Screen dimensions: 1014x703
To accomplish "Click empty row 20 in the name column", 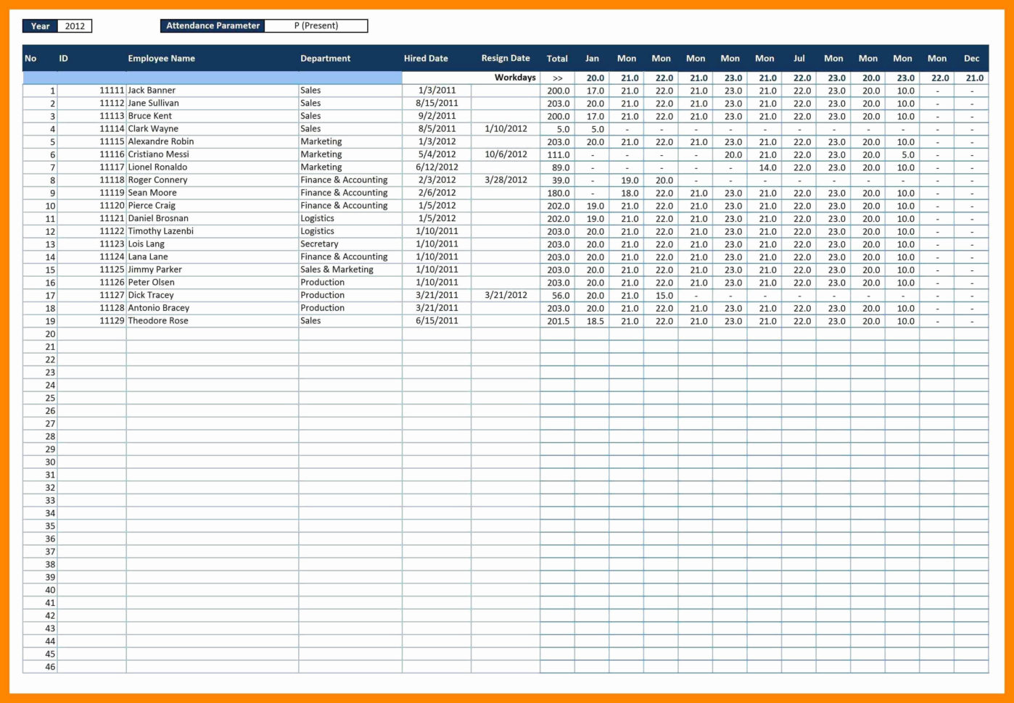I will click(x=210, y=333).
